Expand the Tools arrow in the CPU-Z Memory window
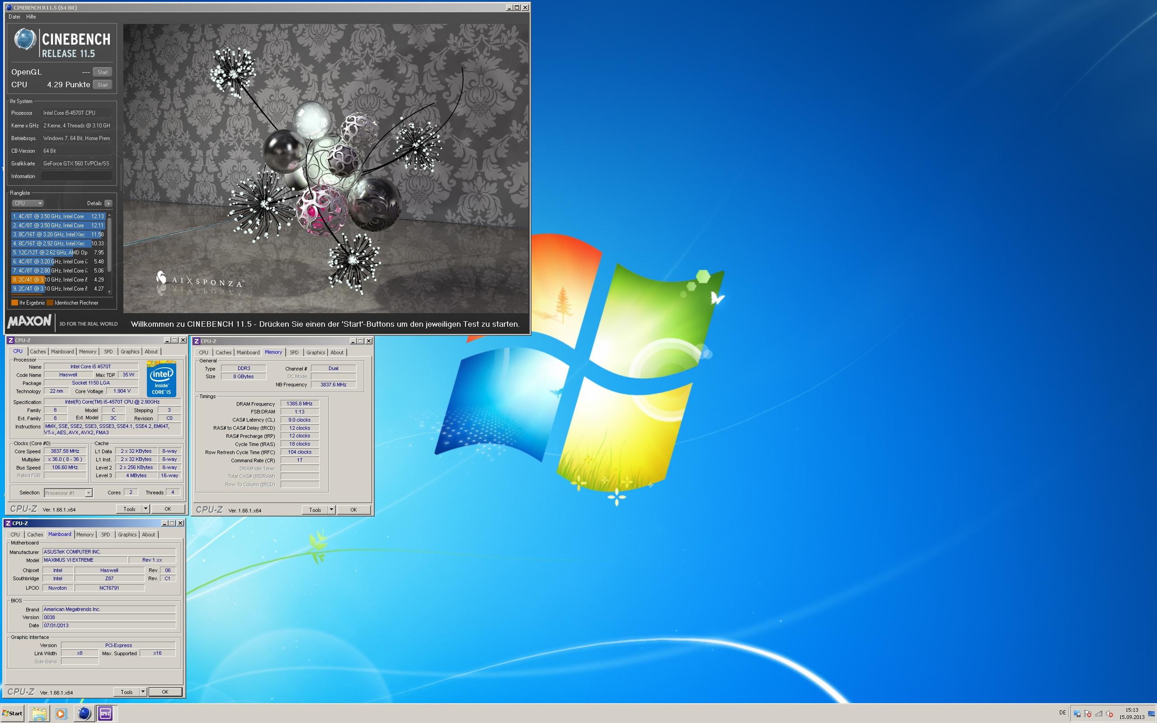Viewport: 1157px width, 723px height. pos(331,510)
